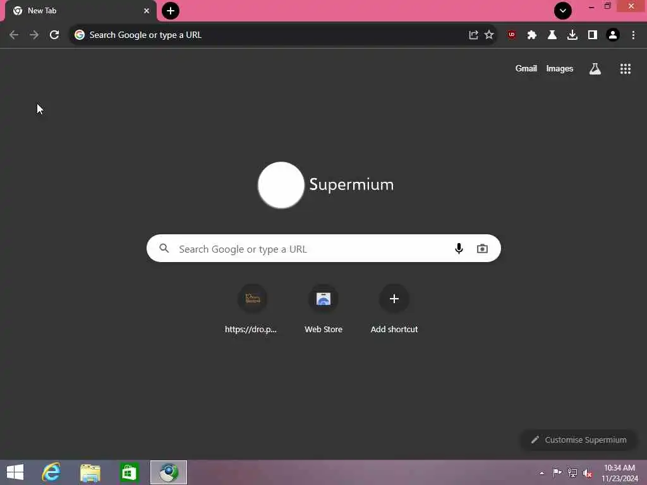647x485 pixels.
Task: Start voice search with microphone
Action: click(x=459, y=248)
